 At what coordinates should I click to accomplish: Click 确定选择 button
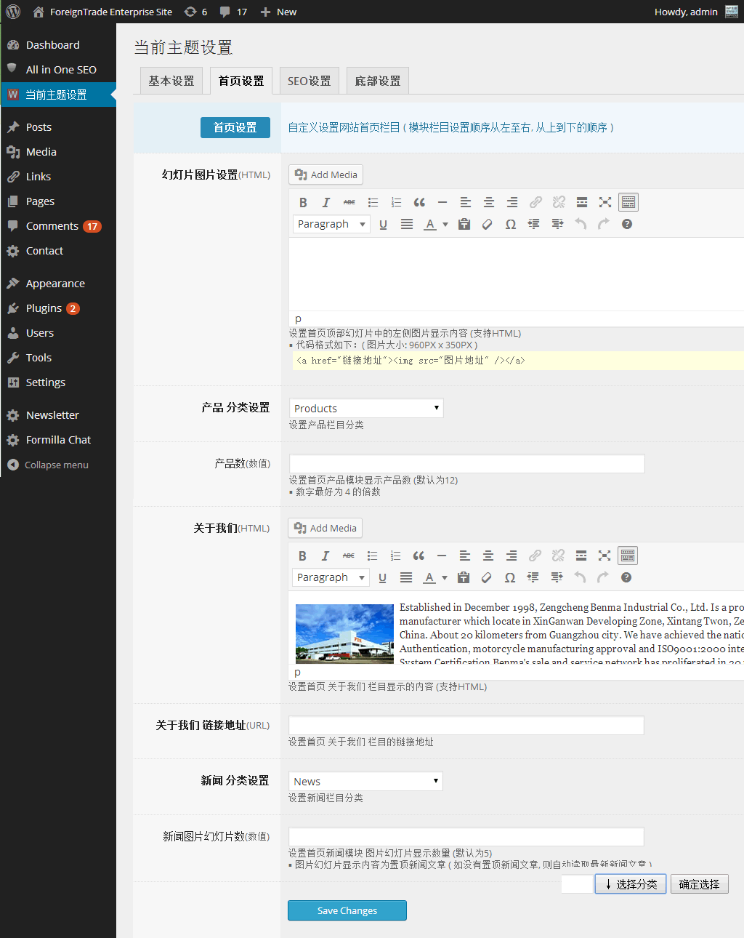pyautogui.click(x=700, y=884)
